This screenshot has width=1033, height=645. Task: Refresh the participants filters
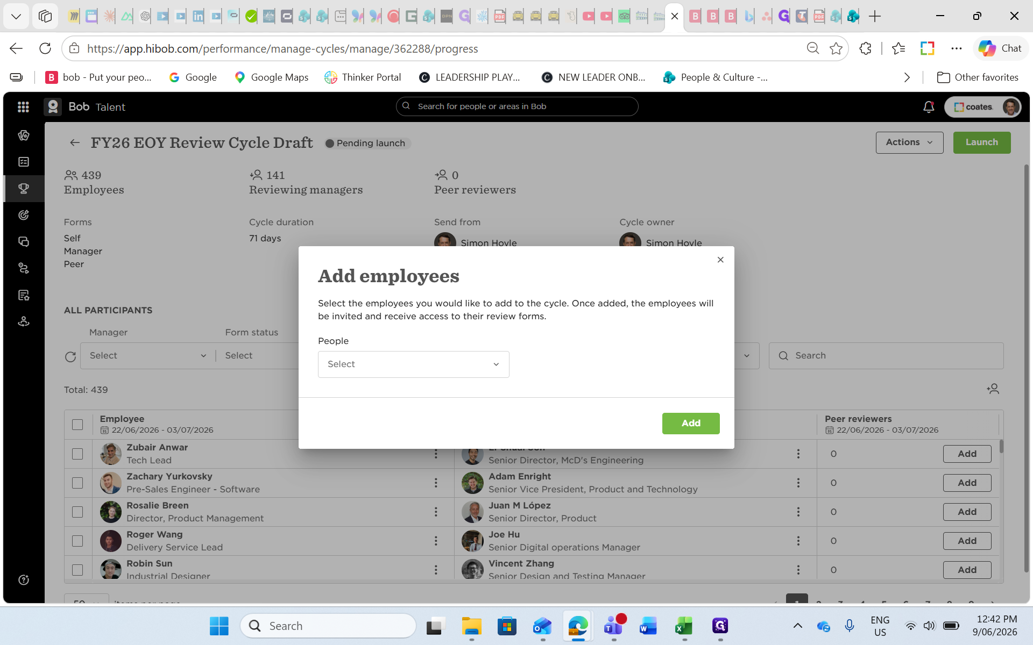[x=70, y=357]
